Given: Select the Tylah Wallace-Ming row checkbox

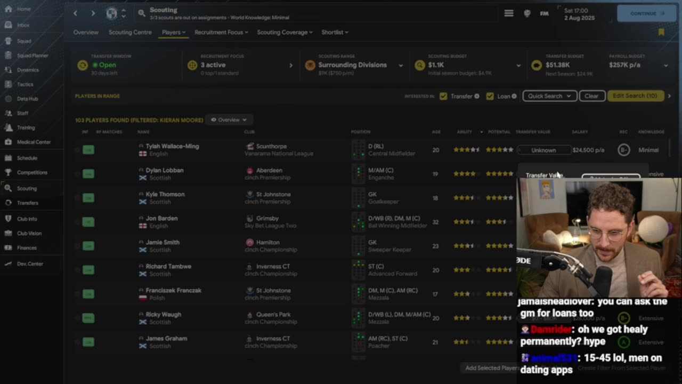Looking at the screenshot, I should pyautogui.click(x=78, y=150).
